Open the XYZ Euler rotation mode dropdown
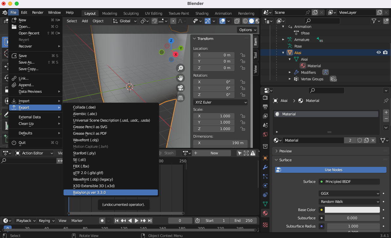Viewport: 391px width, 238px height. click(x=220, y=102)
